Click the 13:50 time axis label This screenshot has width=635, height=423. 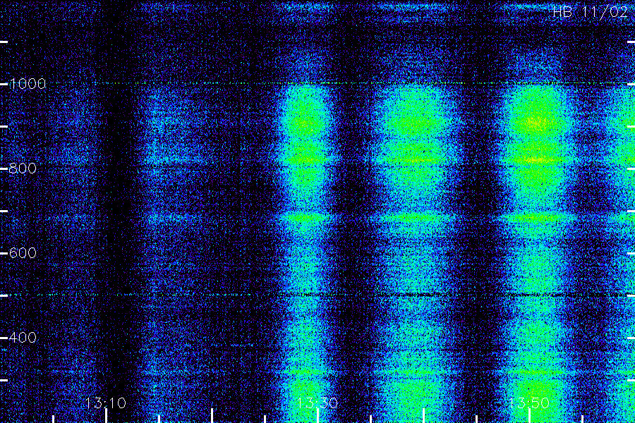pyautogui.click(x=529, y=403)
